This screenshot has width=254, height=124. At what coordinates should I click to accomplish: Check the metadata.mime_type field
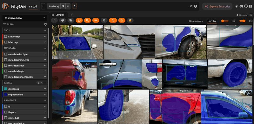point(6,60)
